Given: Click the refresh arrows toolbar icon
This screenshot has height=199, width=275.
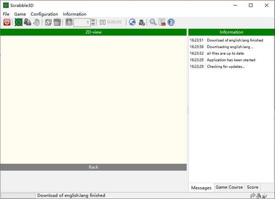Looking at the screenshot, I should click(48, 22).
